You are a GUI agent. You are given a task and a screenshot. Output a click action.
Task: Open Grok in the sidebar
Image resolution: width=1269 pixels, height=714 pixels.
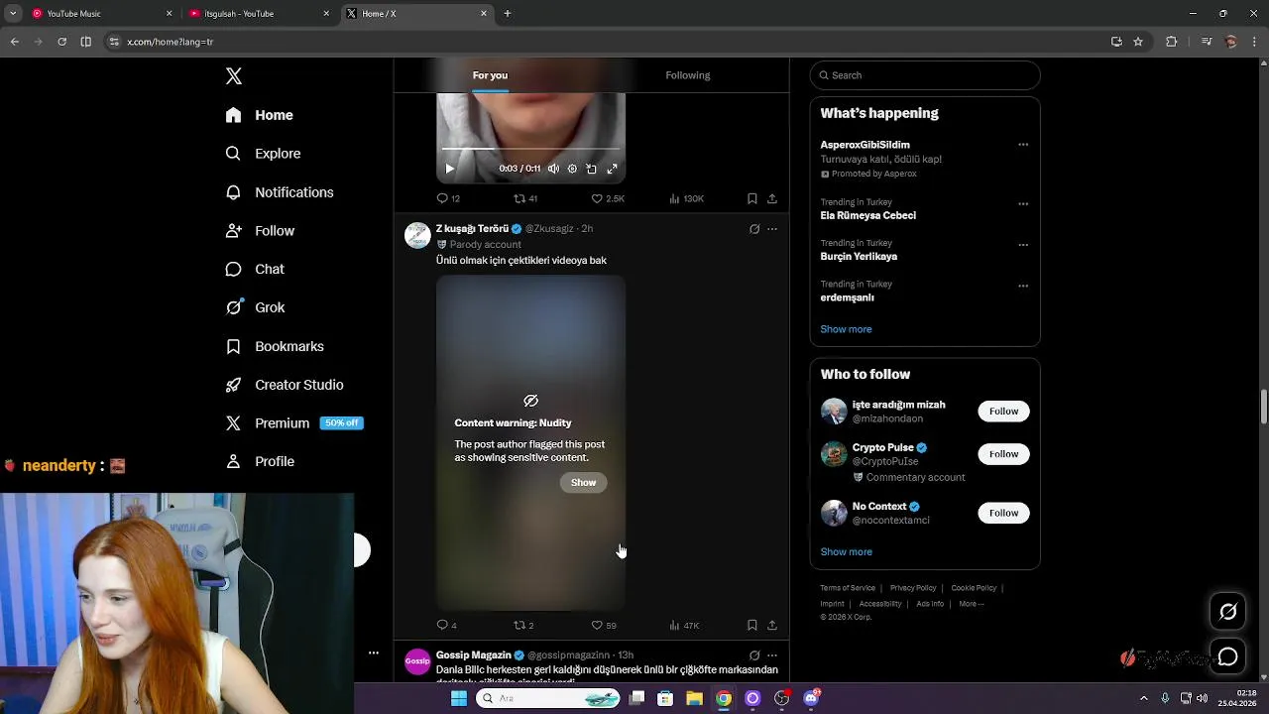[x=256, y=307]
